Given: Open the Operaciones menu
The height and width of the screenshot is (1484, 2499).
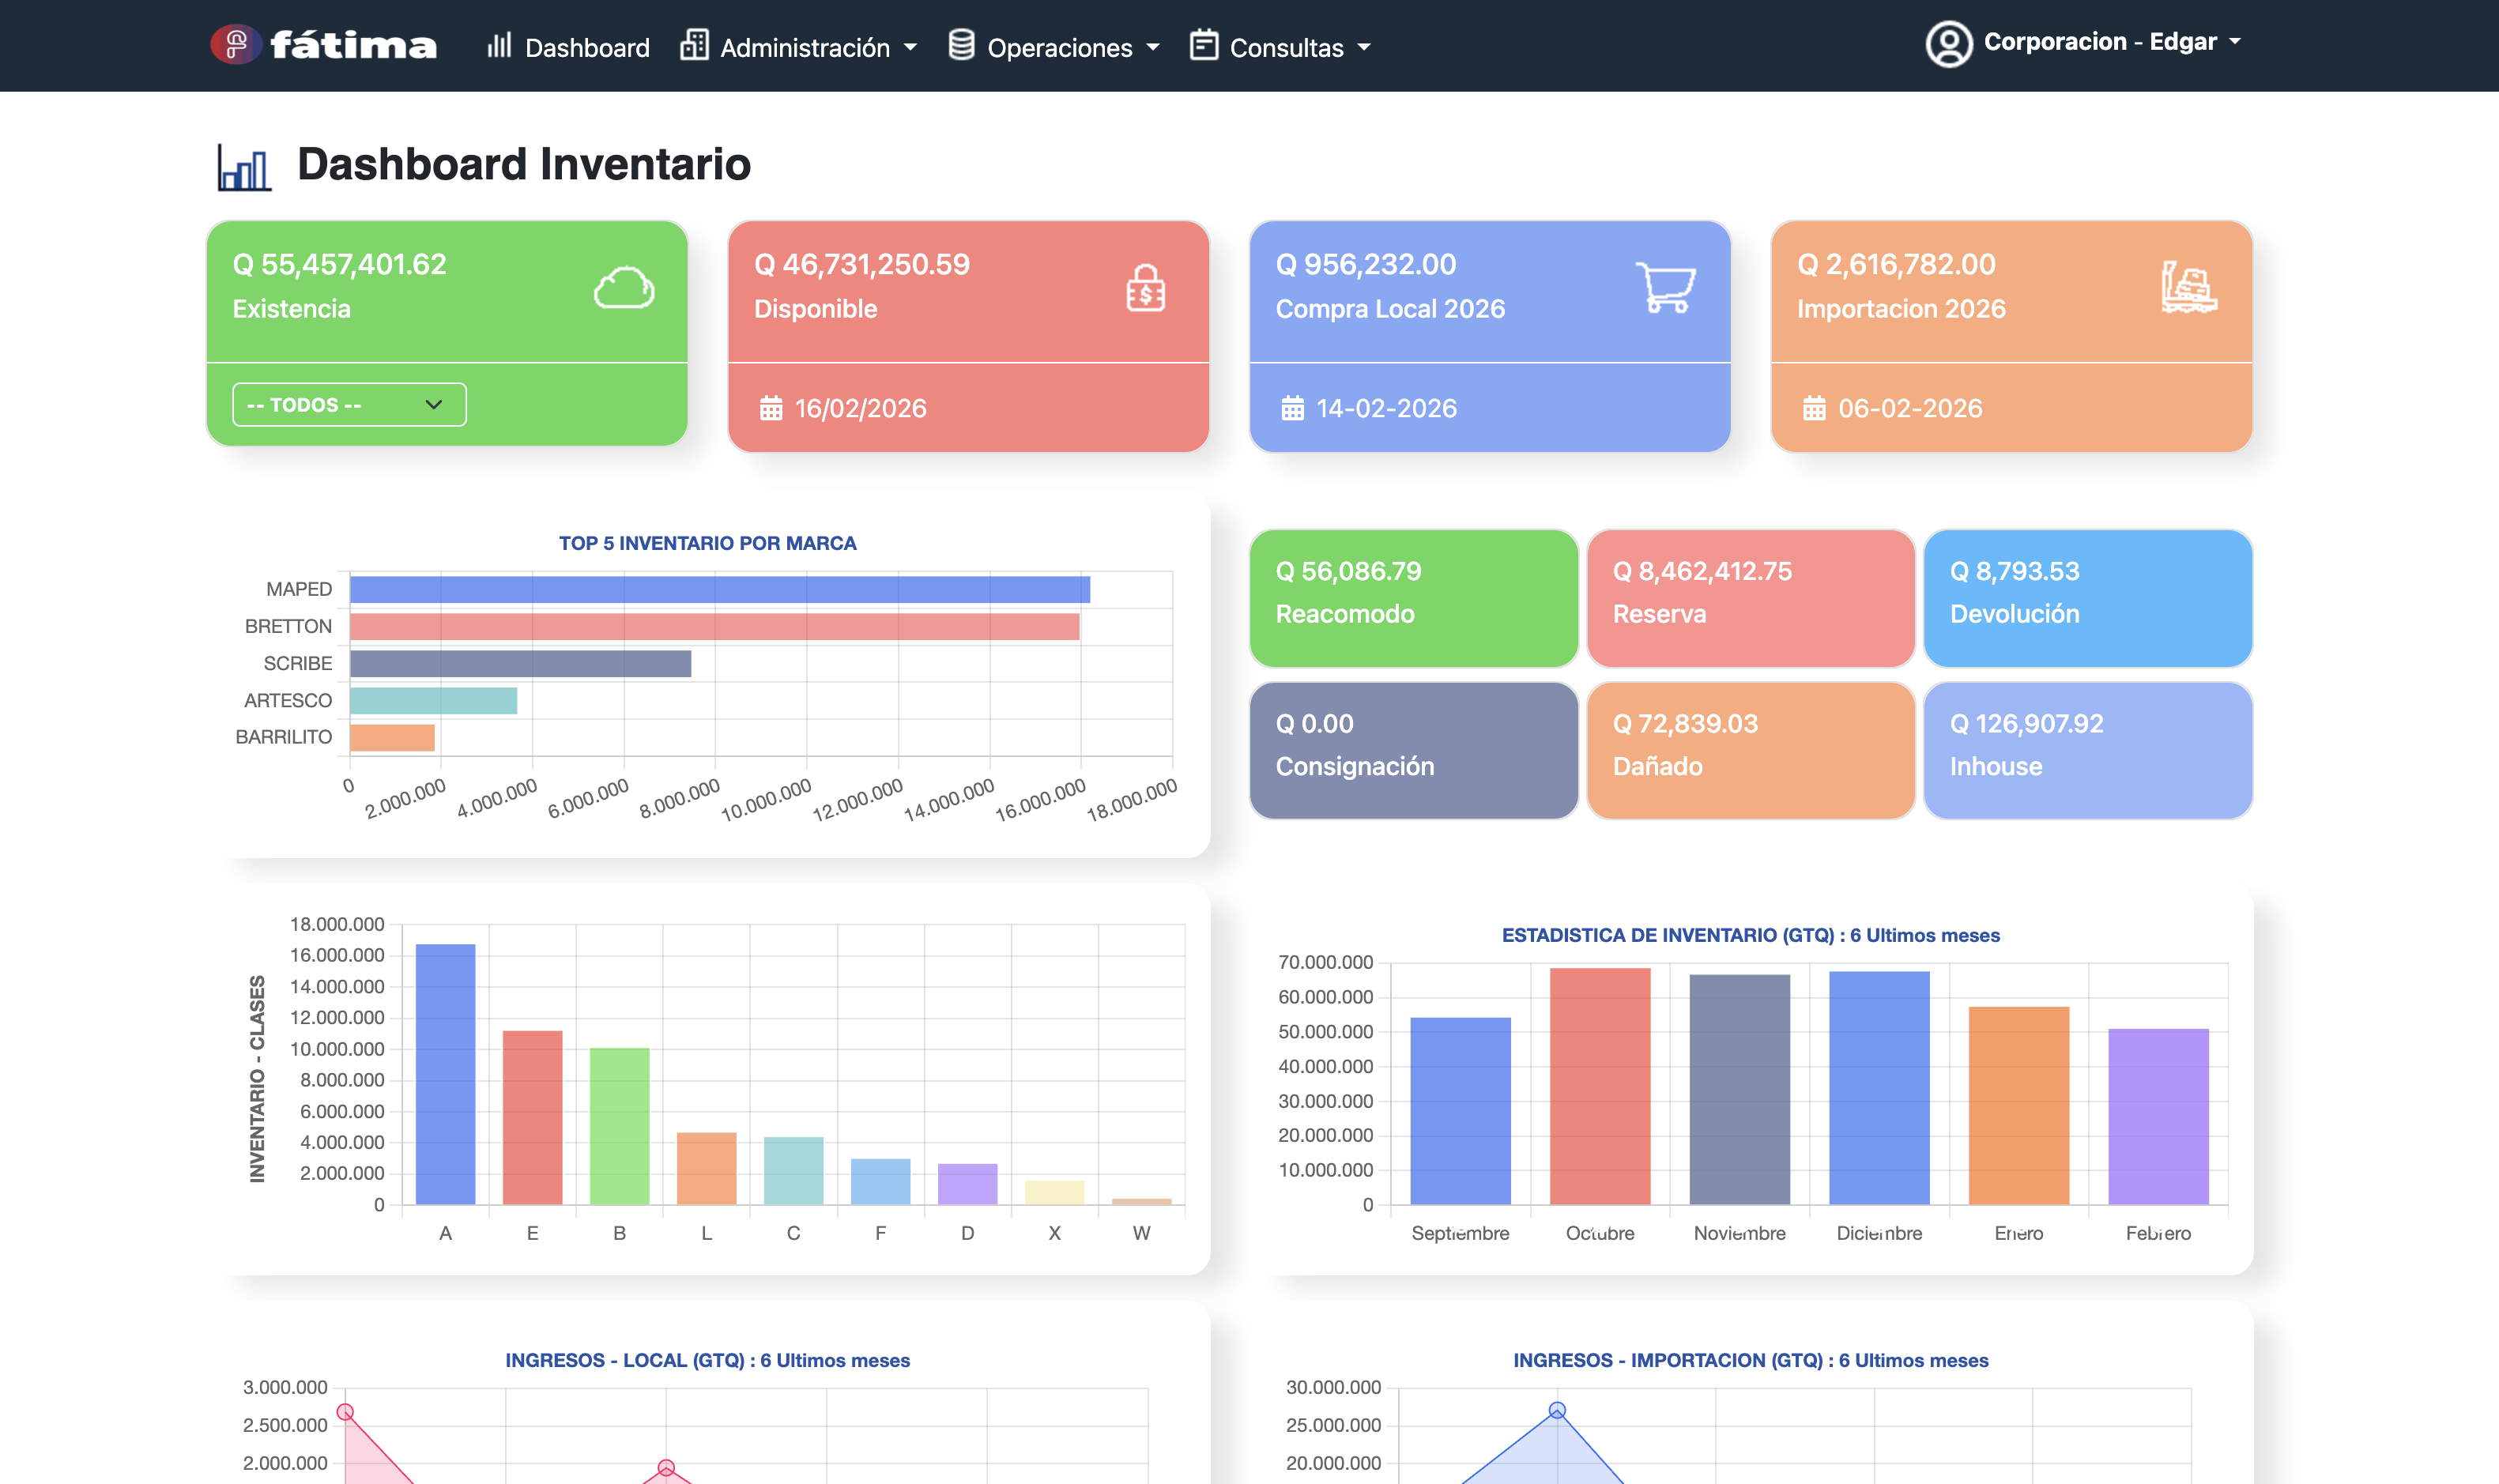Looking at the screenshot, I should (1054, 47).
